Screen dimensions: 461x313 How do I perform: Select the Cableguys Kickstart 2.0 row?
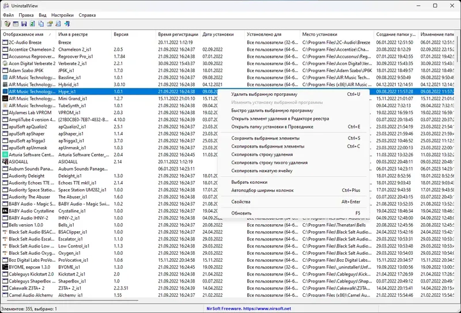(228, 274)
